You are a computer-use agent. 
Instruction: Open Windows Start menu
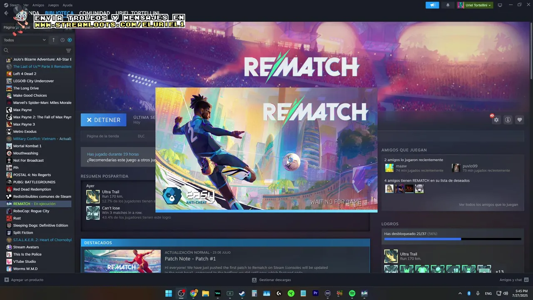coord(169,293)
